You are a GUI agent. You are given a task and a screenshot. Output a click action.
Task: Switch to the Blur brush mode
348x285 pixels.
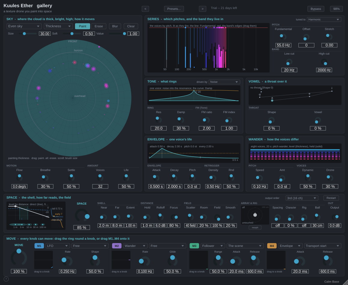115,26
